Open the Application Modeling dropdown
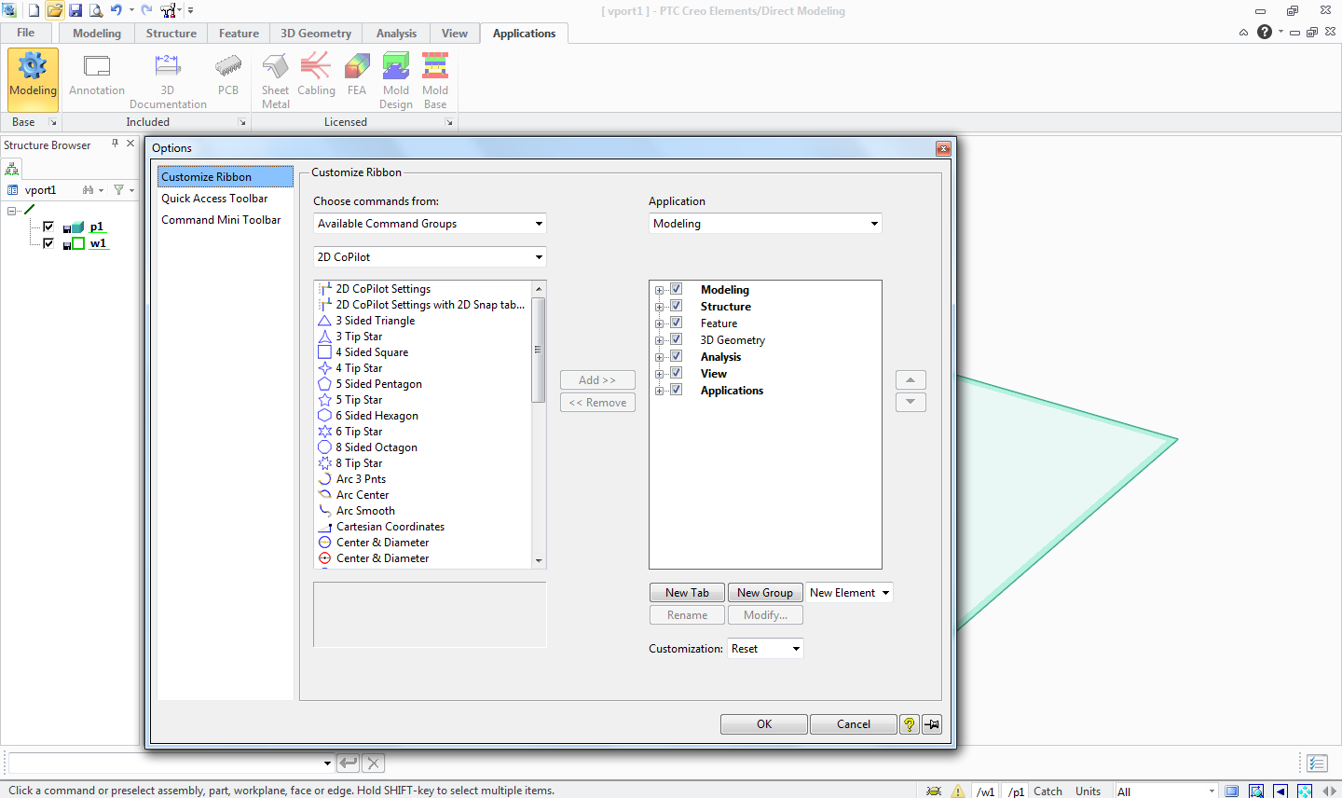1342x798 pixels. coord(765,224)
